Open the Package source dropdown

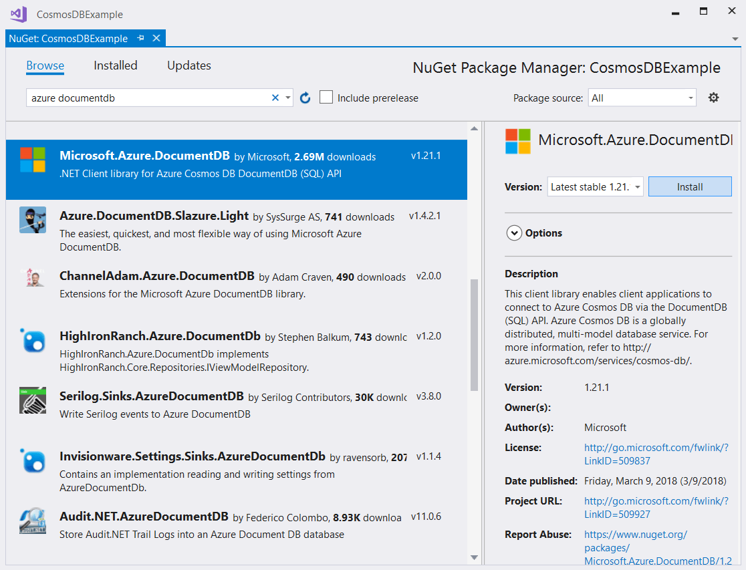(x=642, y=98)
